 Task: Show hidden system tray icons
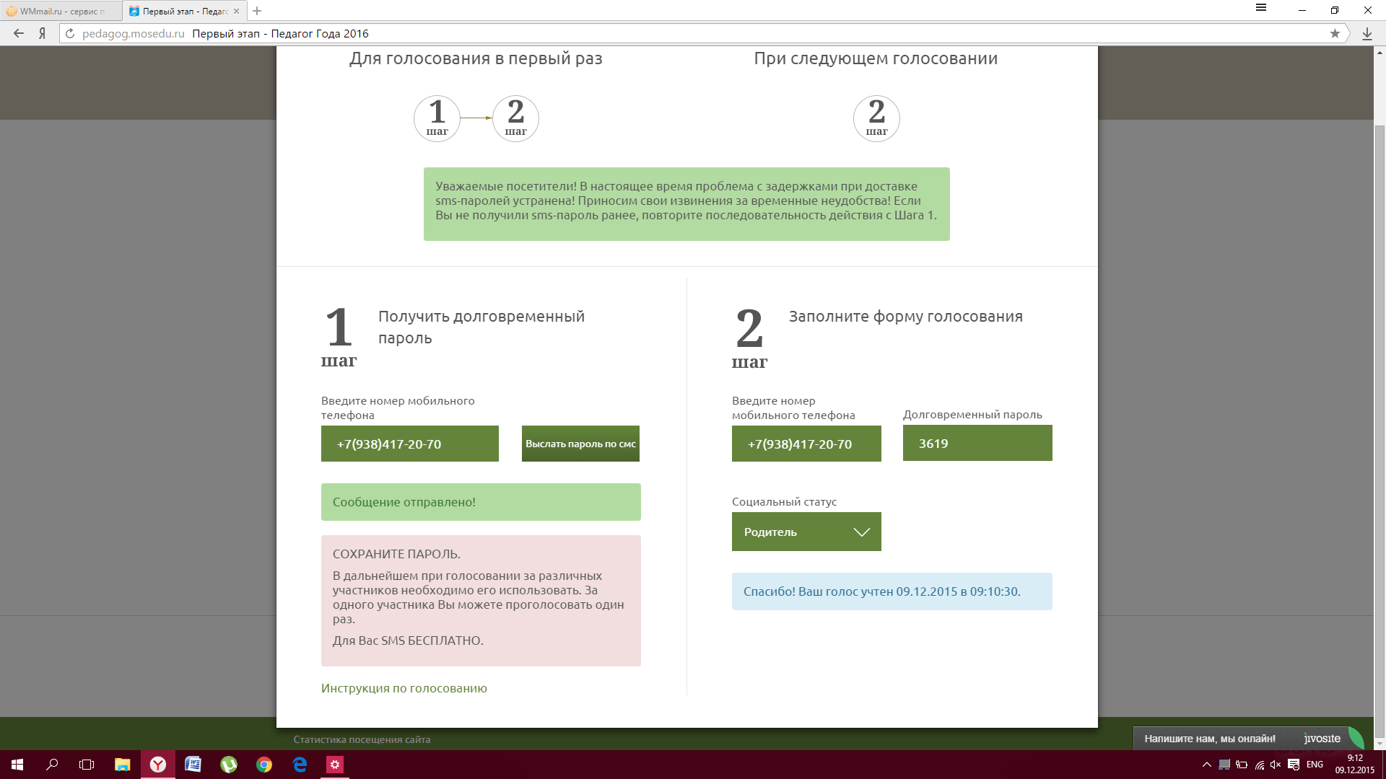[1206, 765]
